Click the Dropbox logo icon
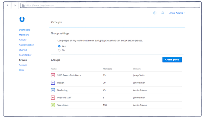 click(22, 20)
